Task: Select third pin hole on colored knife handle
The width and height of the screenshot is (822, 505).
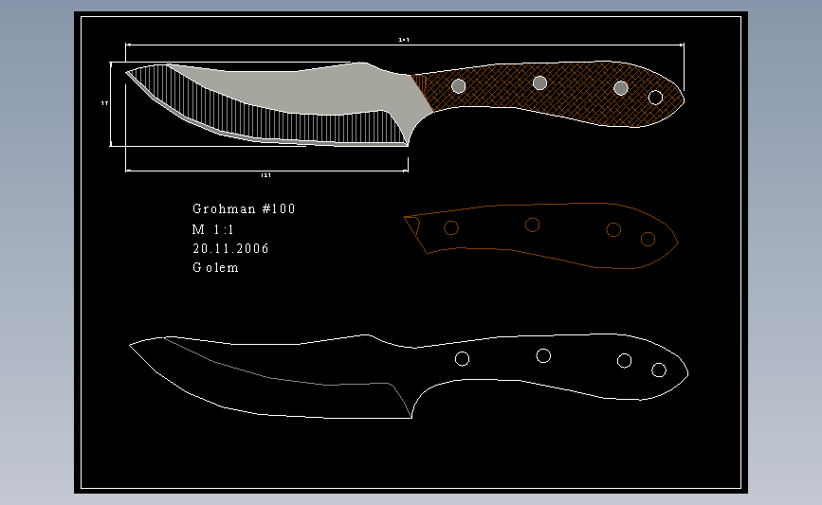Action: 621,88
